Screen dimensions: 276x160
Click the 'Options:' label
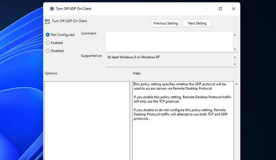click(51, 73)
